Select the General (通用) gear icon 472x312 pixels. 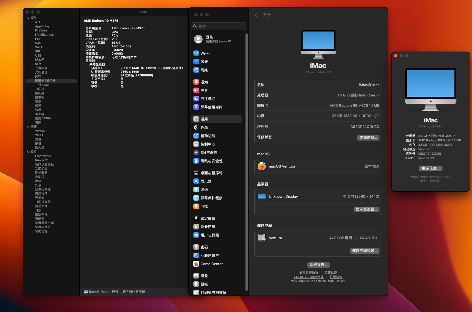[196, 119]
